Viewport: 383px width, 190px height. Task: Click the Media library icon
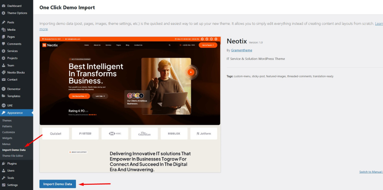coord(3,30)
